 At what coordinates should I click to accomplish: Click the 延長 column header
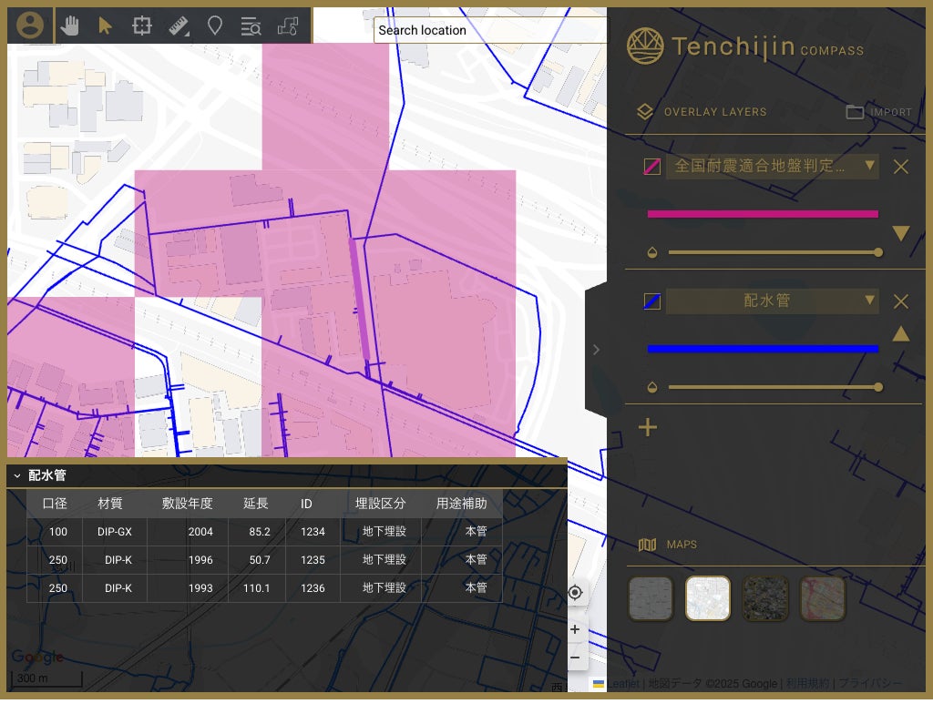pyautogui.click(x=256, y=504)
